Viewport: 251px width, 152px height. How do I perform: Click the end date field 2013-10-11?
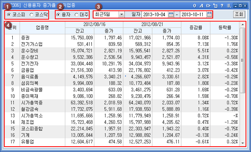(x=193, y=15)
